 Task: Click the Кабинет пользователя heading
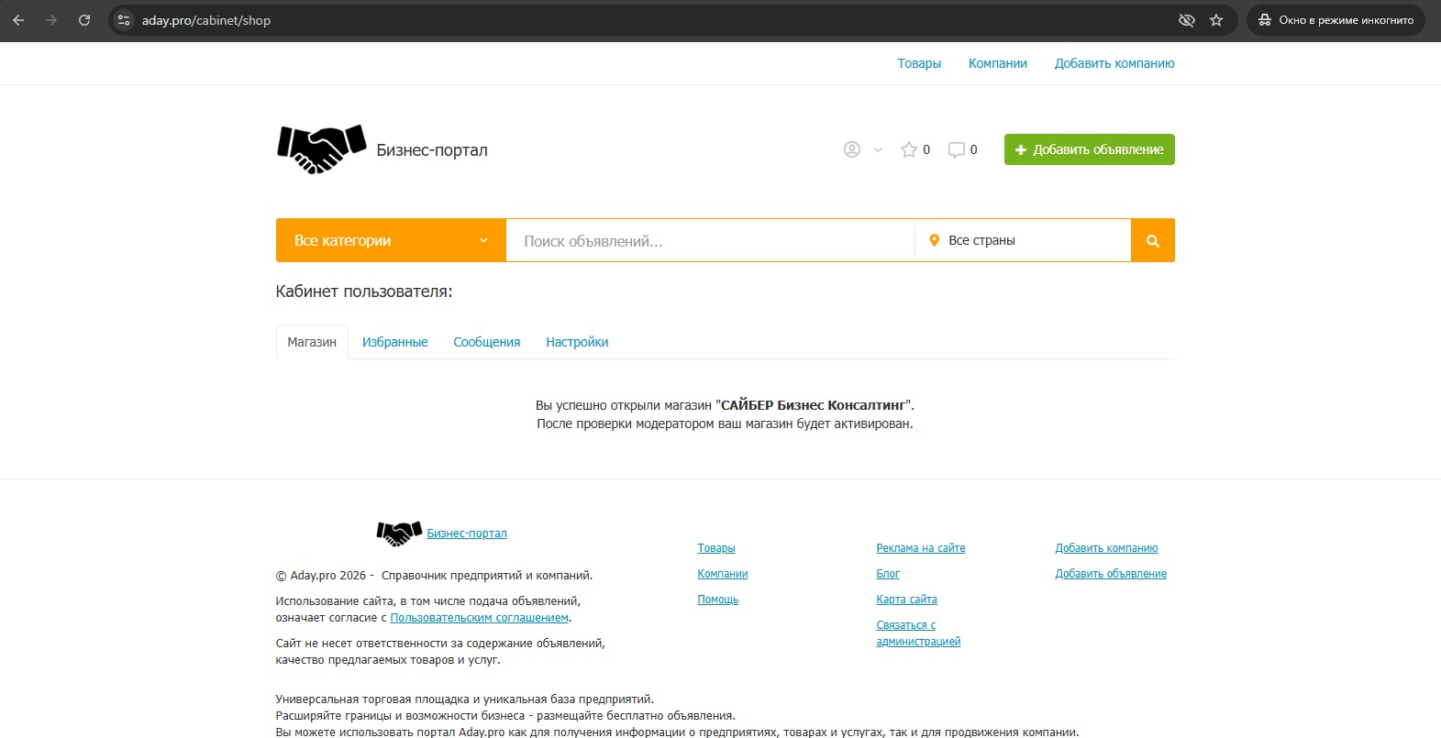(x=364, y=292)
